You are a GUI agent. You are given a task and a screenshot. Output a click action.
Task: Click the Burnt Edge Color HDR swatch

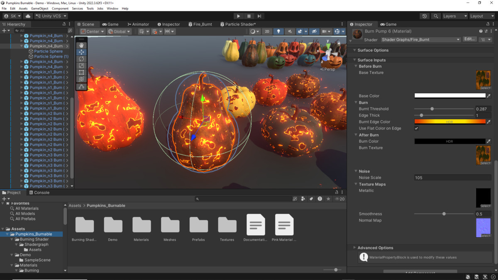pyautogui.click(x=450, y=122)
